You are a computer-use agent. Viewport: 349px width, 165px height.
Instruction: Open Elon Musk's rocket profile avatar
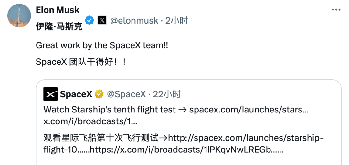(19, 16)
